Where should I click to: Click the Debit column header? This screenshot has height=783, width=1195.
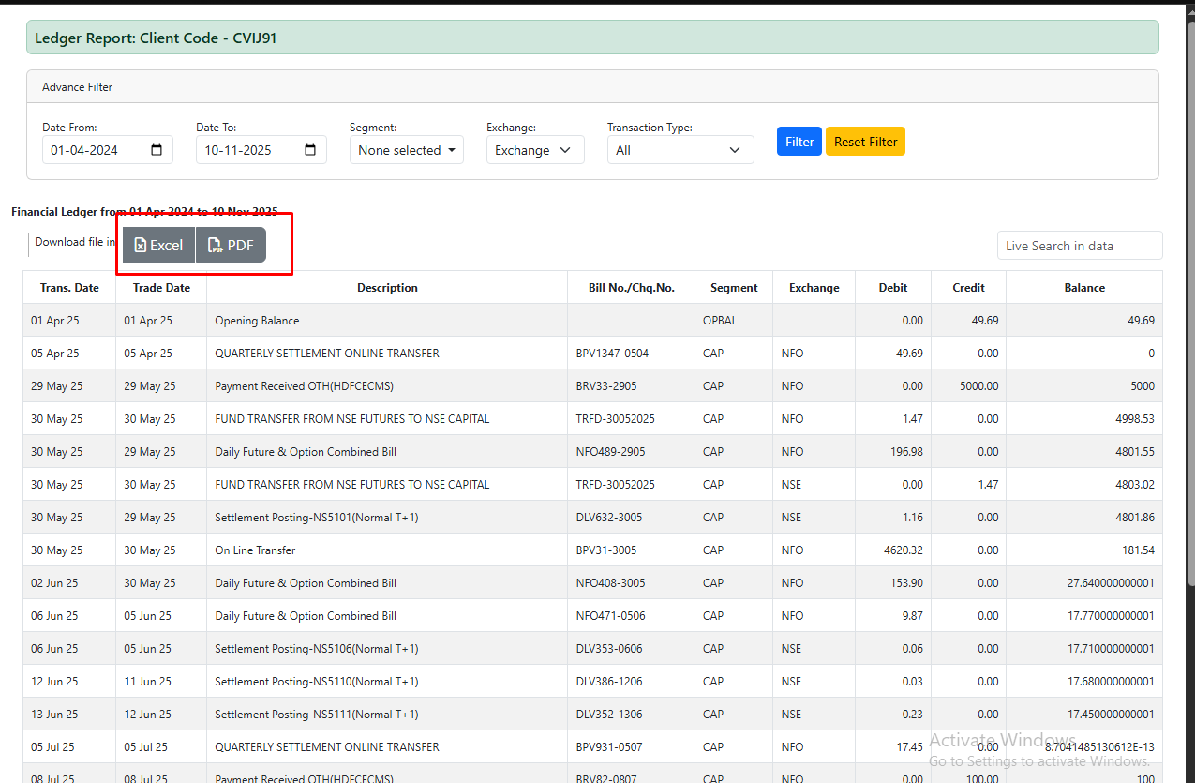[892, 288]
